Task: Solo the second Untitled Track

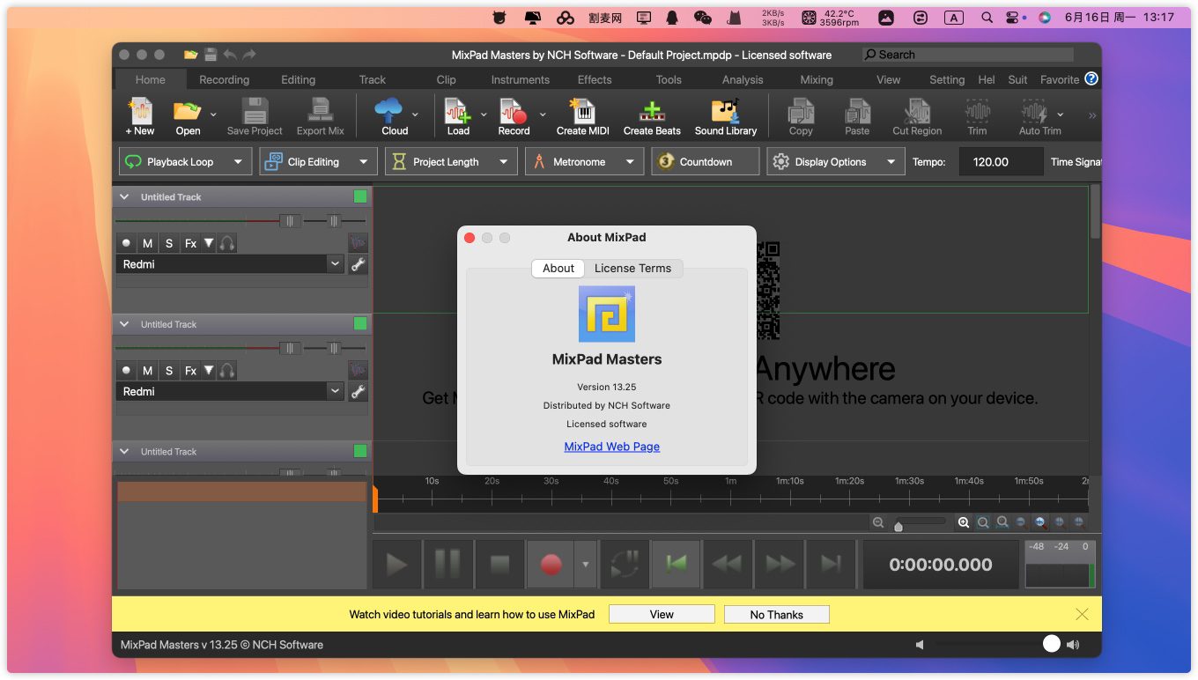Action: (169, 371)
